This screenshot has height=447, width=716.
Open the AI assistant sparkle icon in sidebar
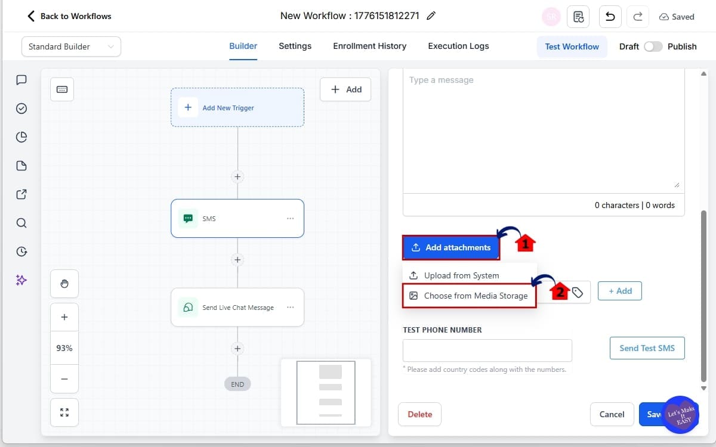click(x=21, y=280)
